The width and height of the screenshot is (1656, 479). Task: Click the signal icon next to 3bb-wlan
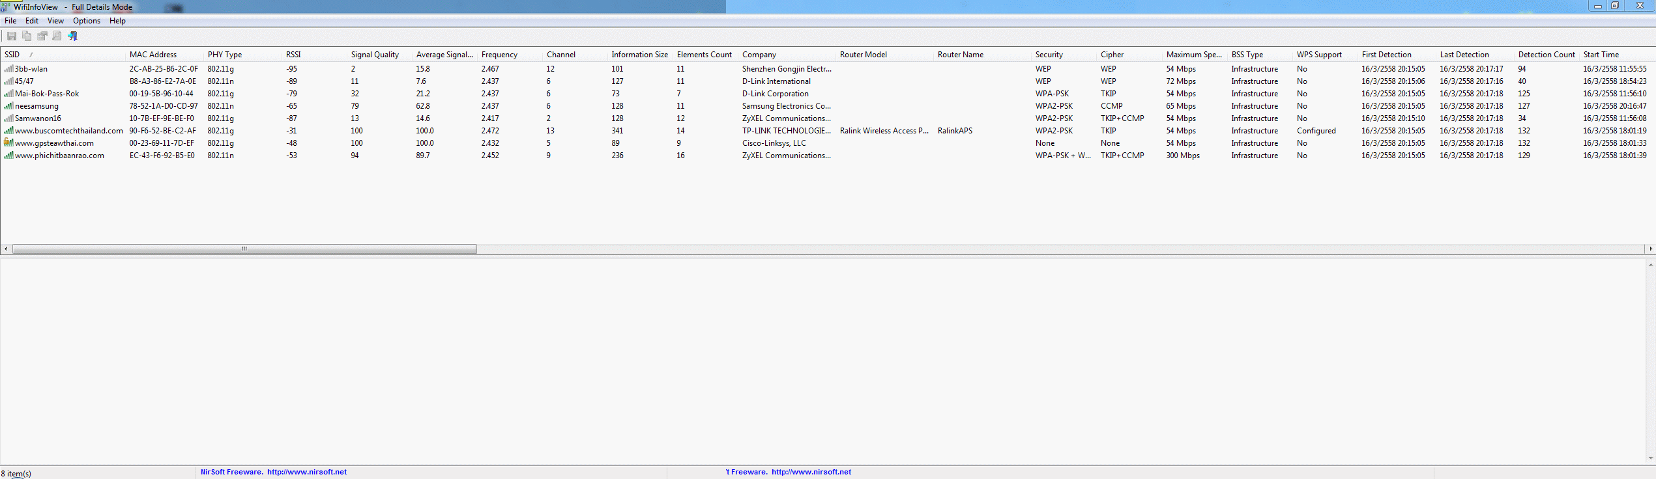point(8,69)
